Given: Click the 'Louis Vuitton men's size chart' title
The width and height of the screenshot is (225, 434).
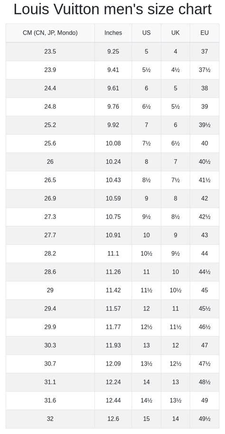Looking at the screenshot, I should pos(112,9).
